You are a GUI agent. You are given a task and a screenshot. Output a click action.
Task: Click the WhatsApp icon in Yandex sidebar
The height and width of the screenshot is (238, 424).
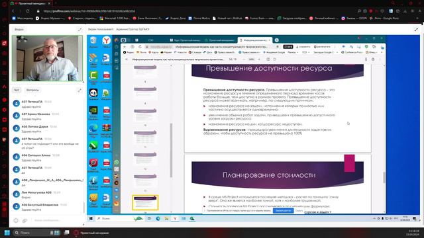point(117,162)
